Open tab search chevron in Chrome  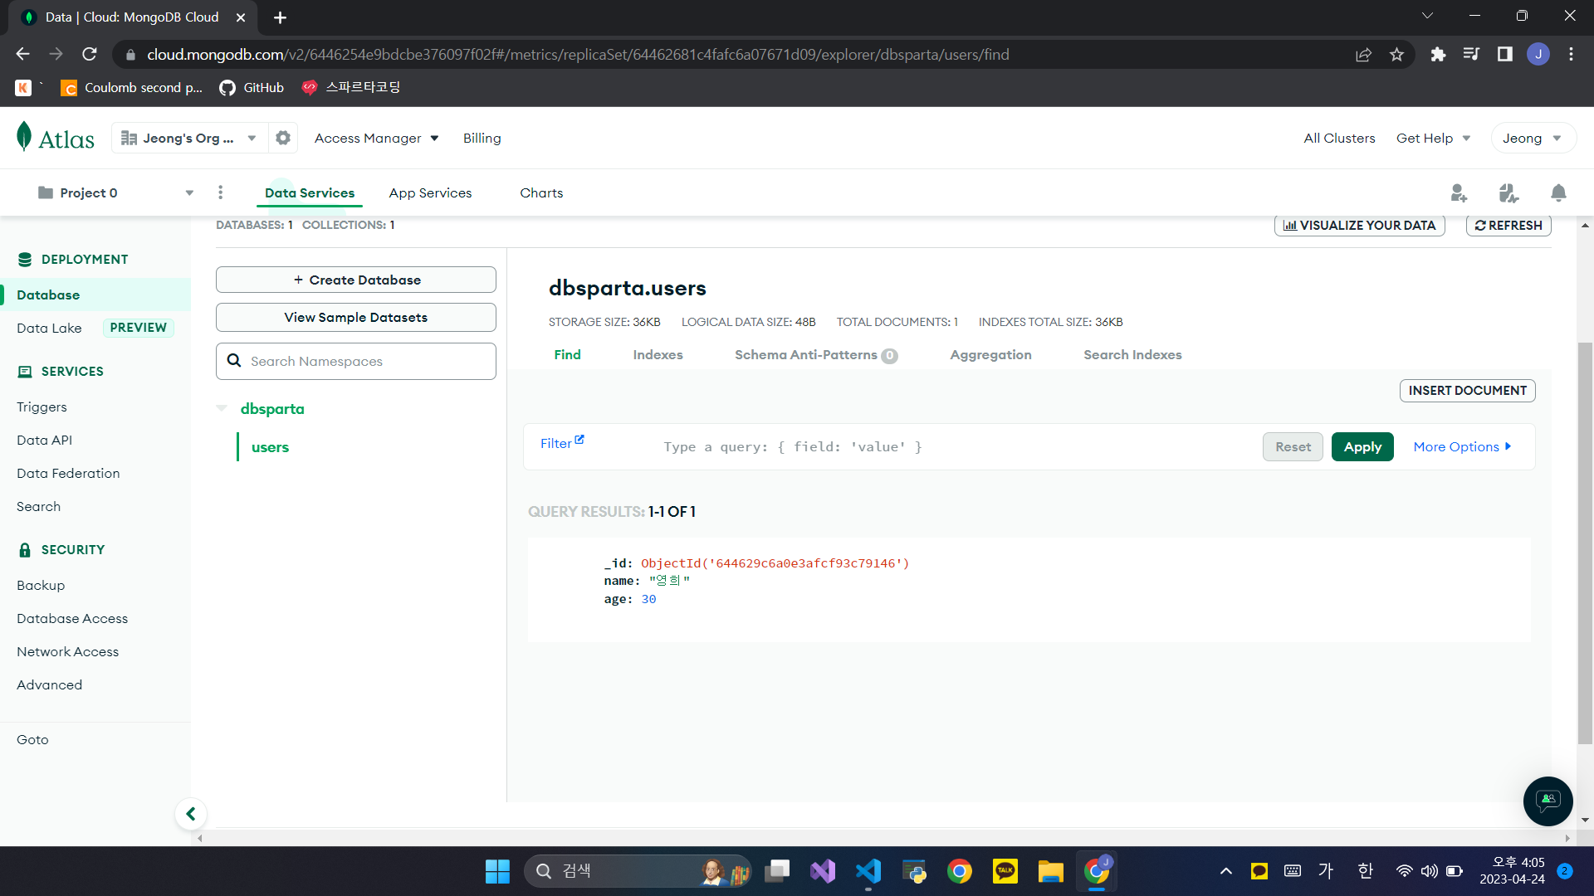point(1427,16)
